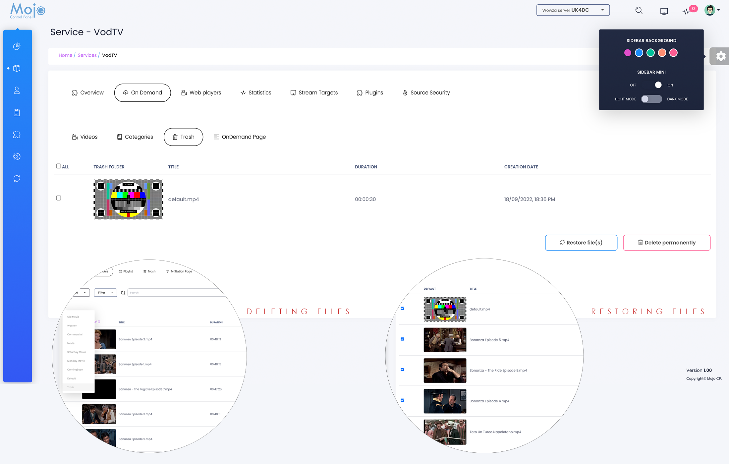Select the Services cube icon in sidebar
The height and width of the screenshot is (464, 729).
[17, 68]
